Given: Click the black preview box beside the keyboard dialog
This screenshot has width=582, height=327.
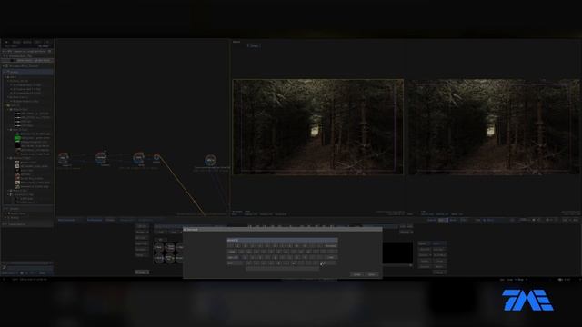Looking at the screenshot, I should (397, 253).
